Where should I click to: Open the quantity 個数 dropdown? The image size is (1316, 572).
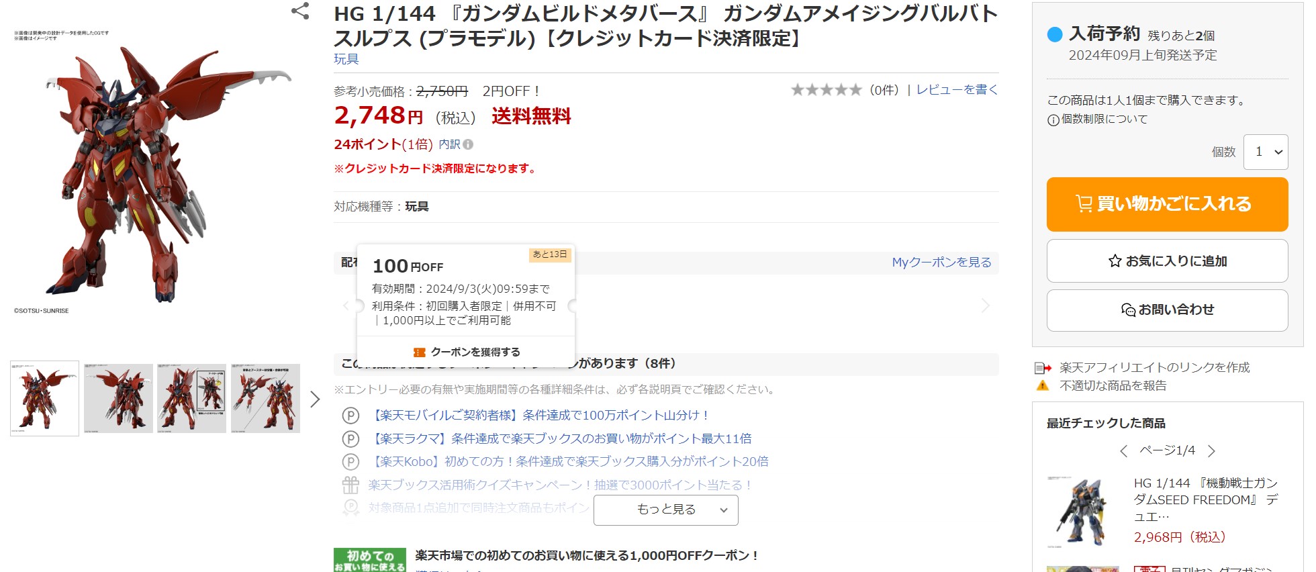coord(1266,152)
